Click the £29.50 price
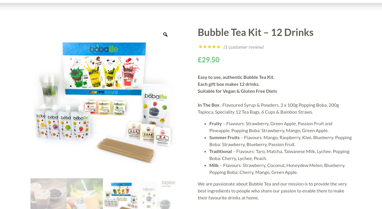 [x=209, y=60]
